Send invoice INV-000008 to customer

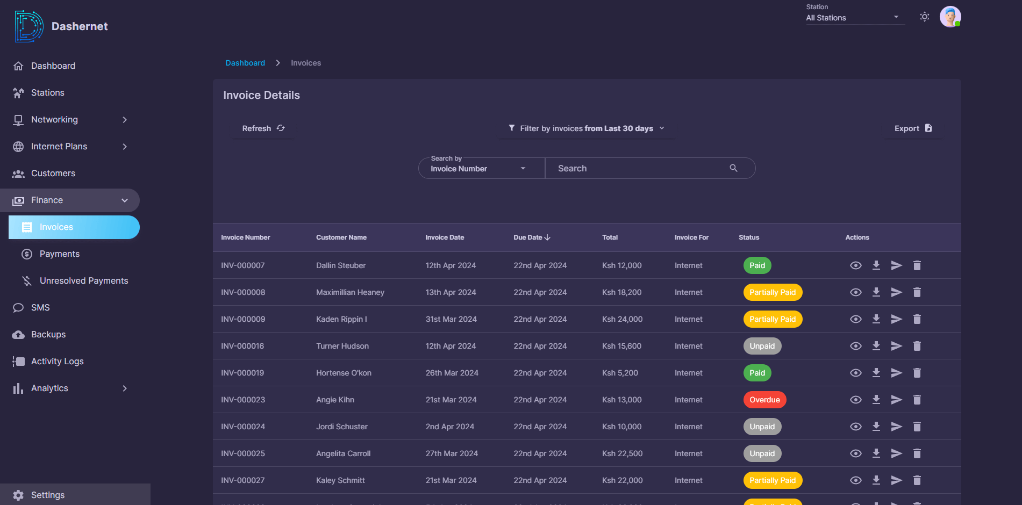[896, 292]
